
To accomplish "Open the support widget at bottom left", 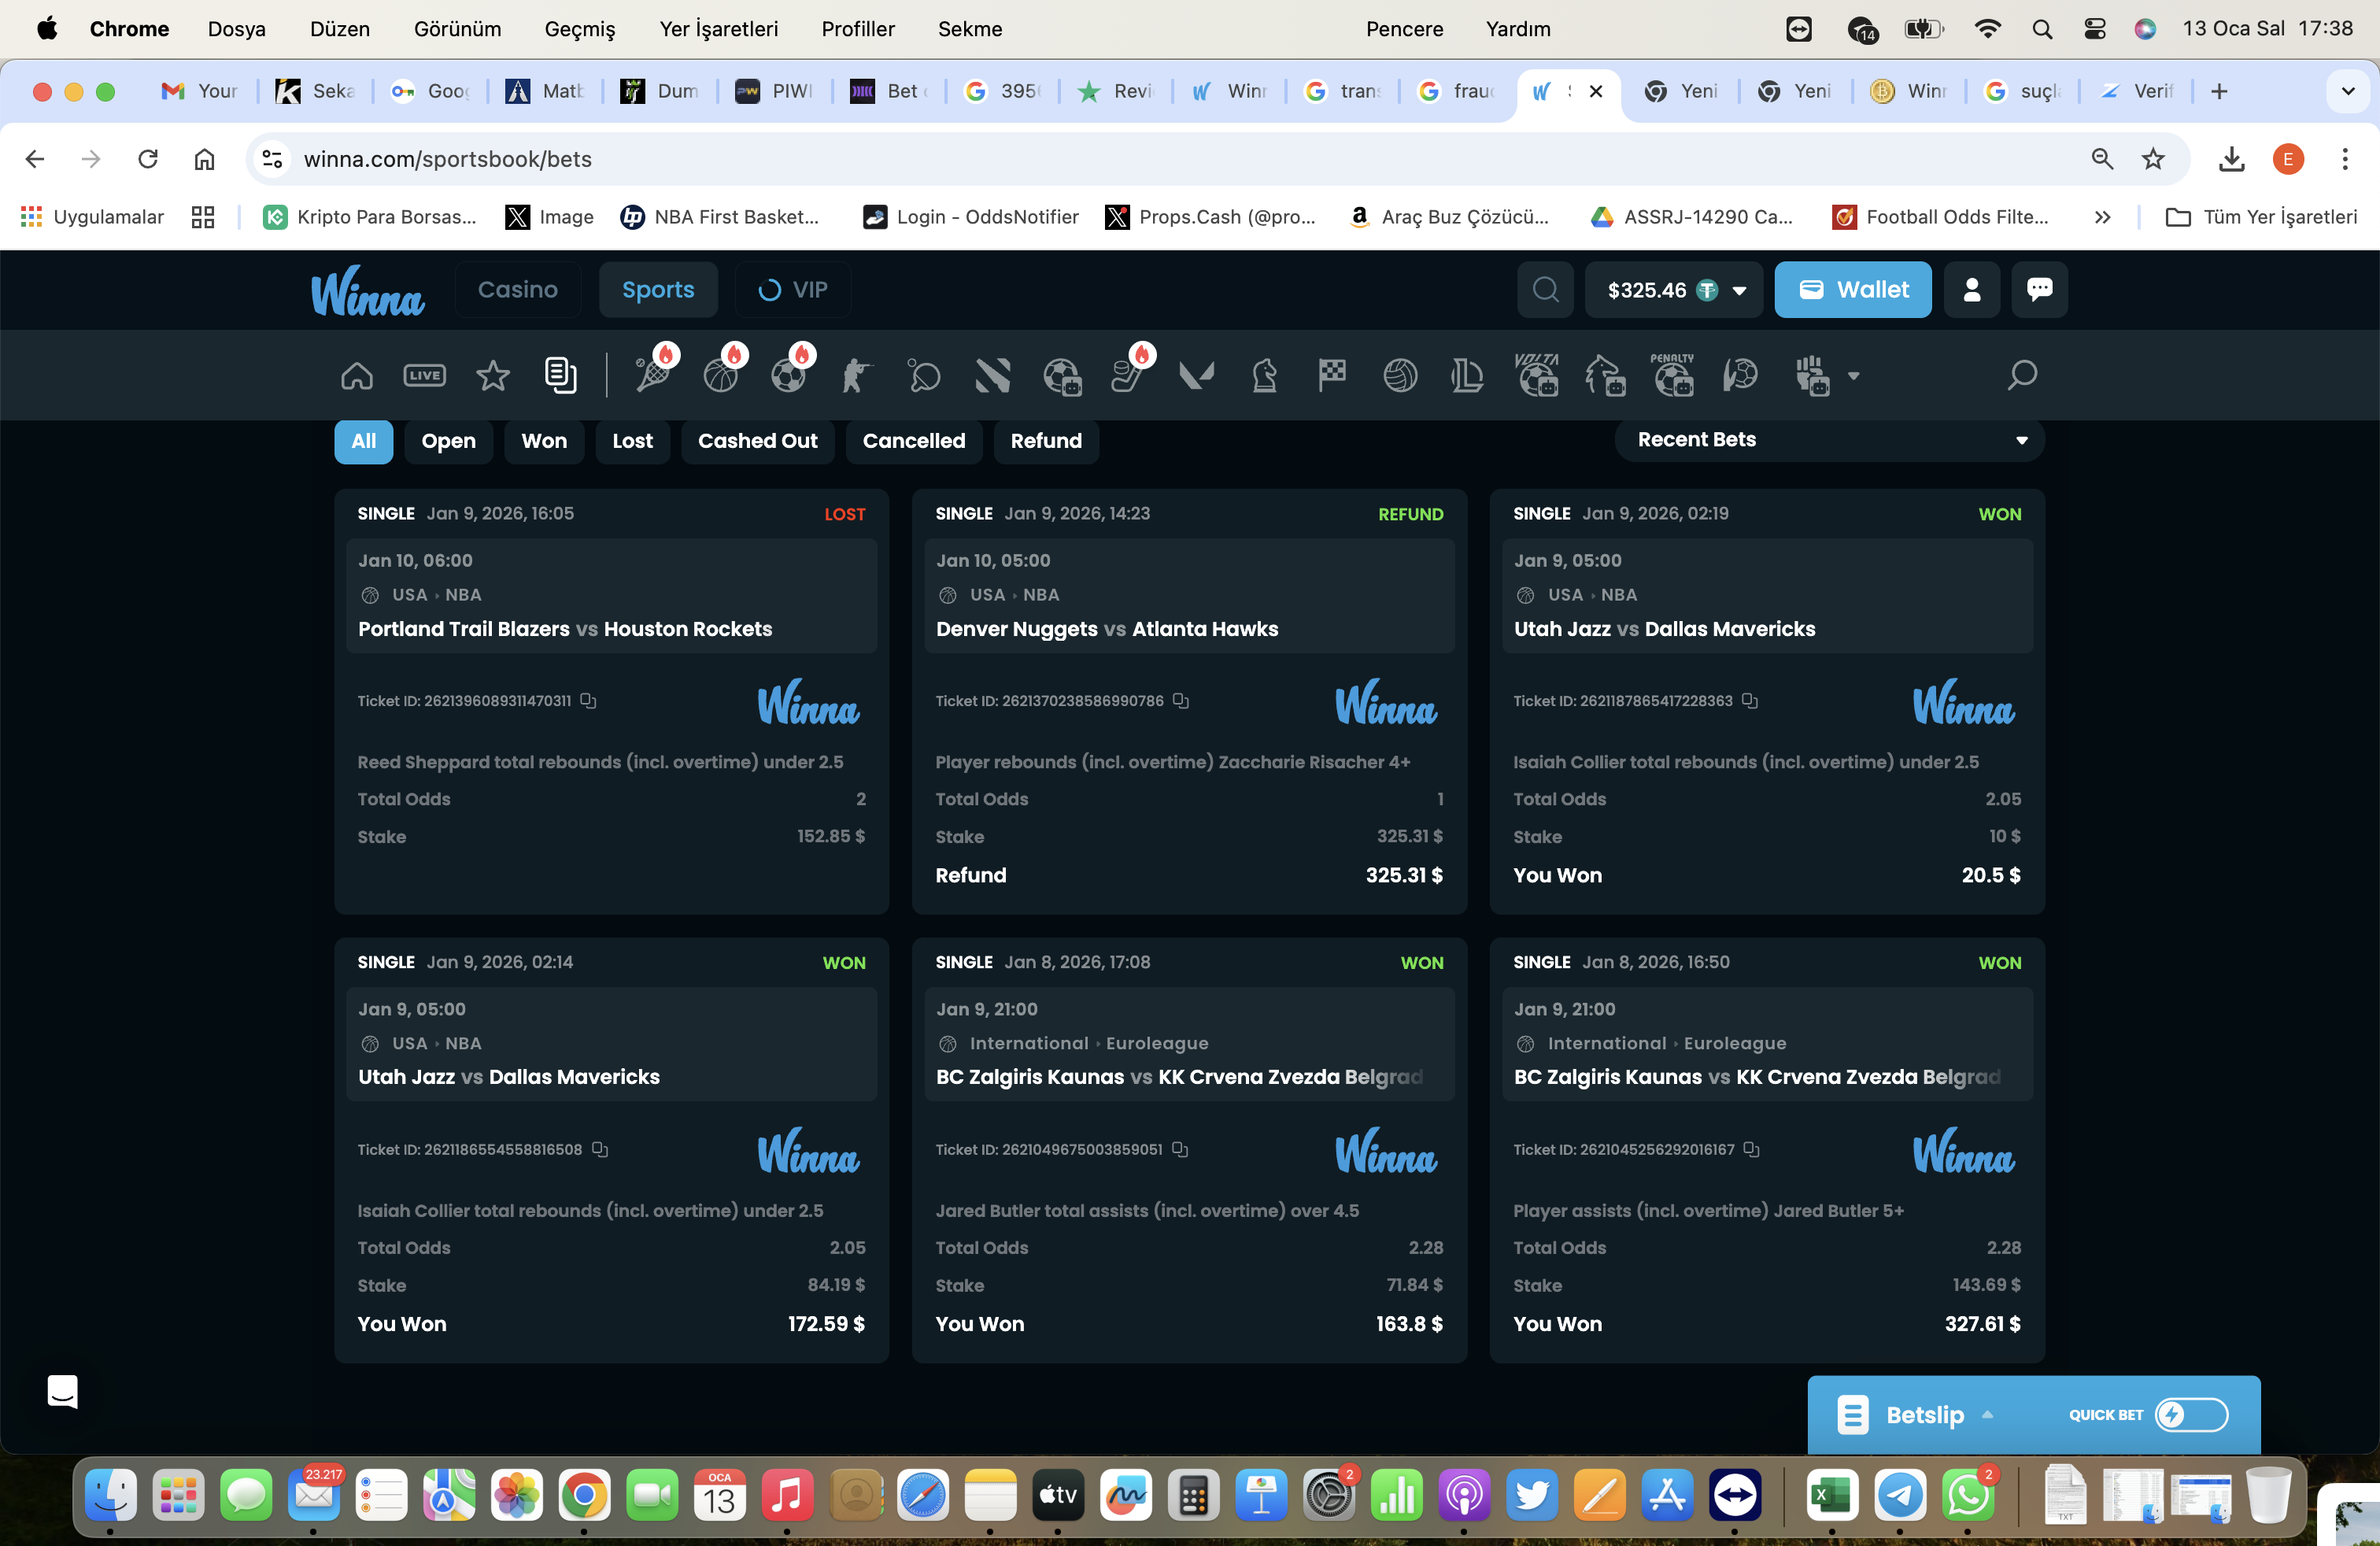I will tap(63, 1391).
